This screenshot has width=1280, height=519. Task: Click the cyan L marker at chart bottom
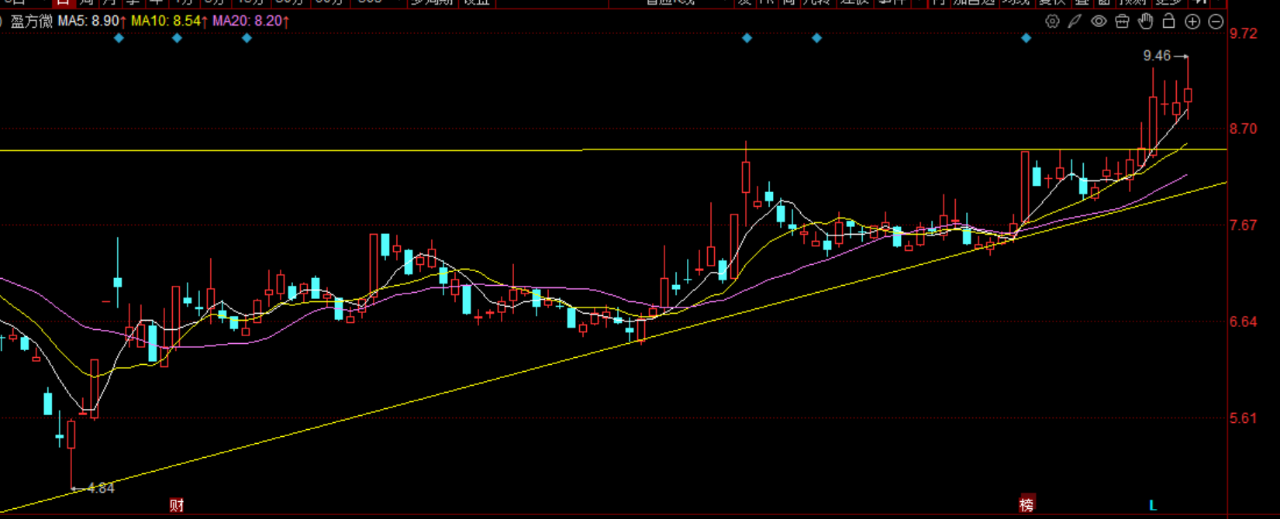[1153, 505]
